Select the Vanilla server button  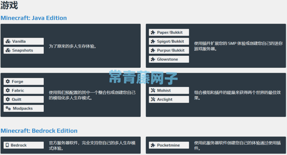coord(24,41)
